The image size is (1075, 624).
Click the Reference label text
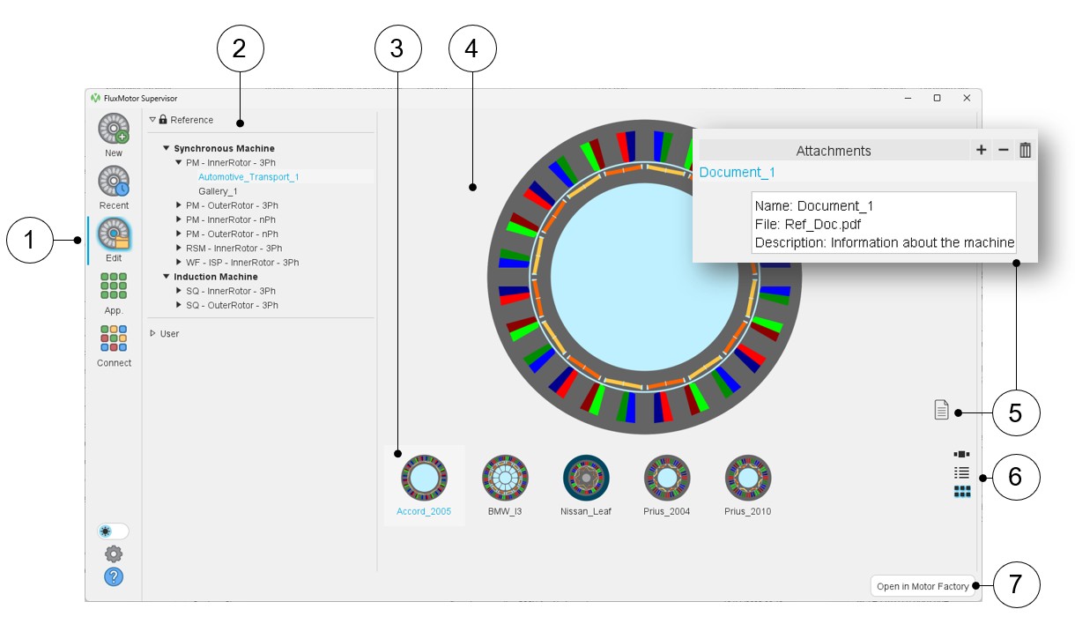click(x=192, y=120)
